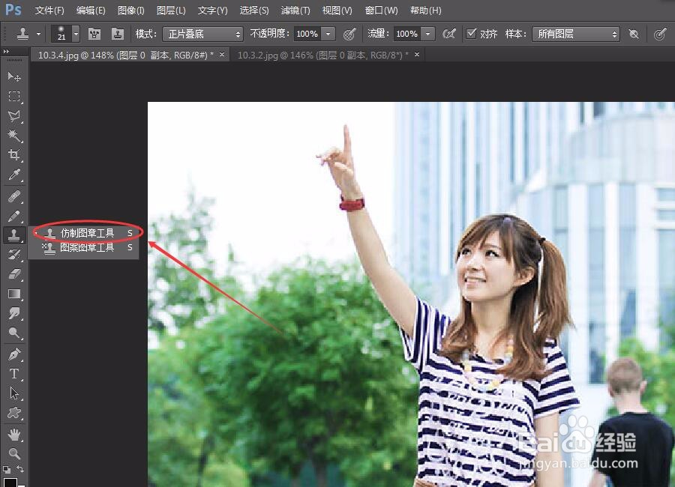Open the 视图(V) menu
Screen dimensions: 675x487
pyautogui.click(x=337, y=10)
